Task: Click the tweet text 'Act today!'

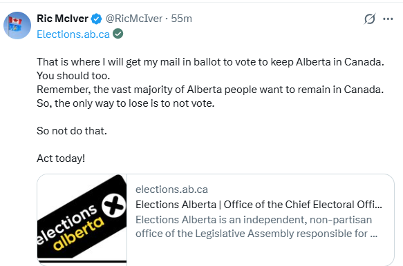Action: 61,158
